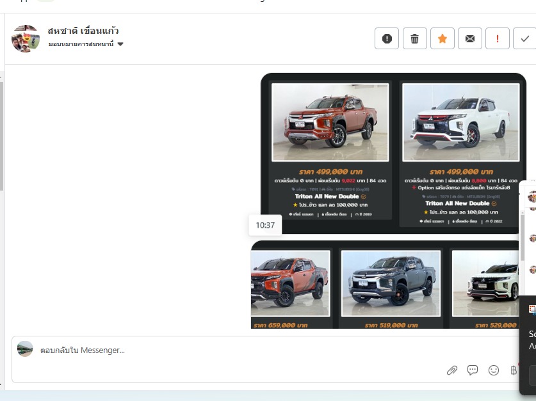
Task: Open orange Triton 659,000 baht car photo
Action: [x=290, y=283]
